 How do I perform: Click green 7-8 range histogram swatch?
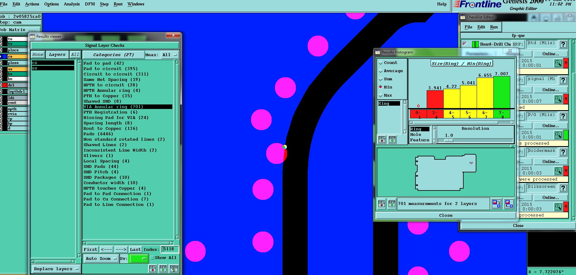click(502, 114)
